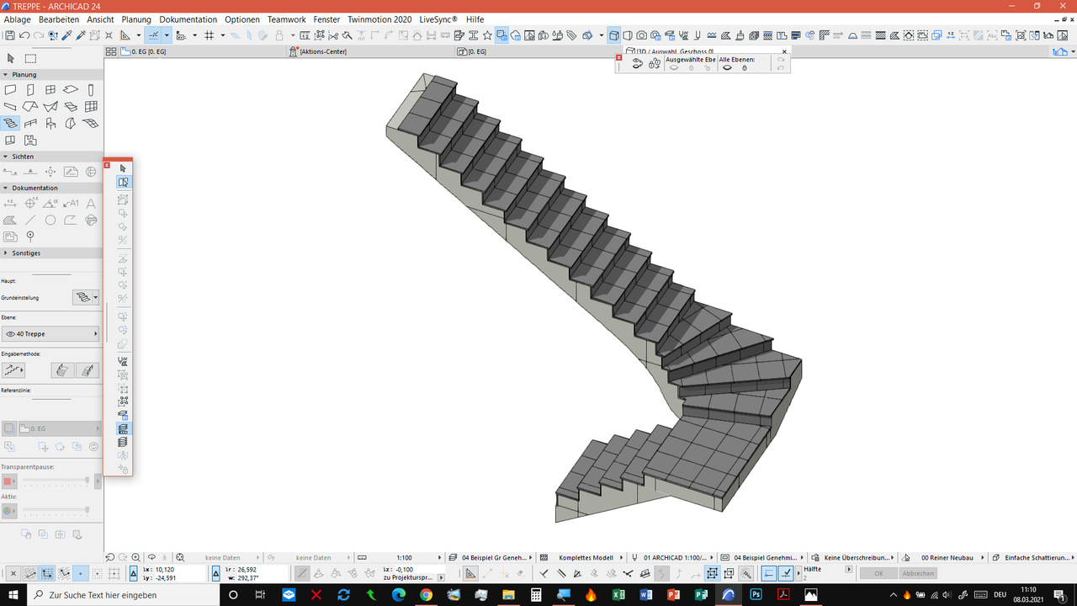The image size is (1077, 606).
Task: Select the Wall tool under Planung
Action: (x=10, y=90)
